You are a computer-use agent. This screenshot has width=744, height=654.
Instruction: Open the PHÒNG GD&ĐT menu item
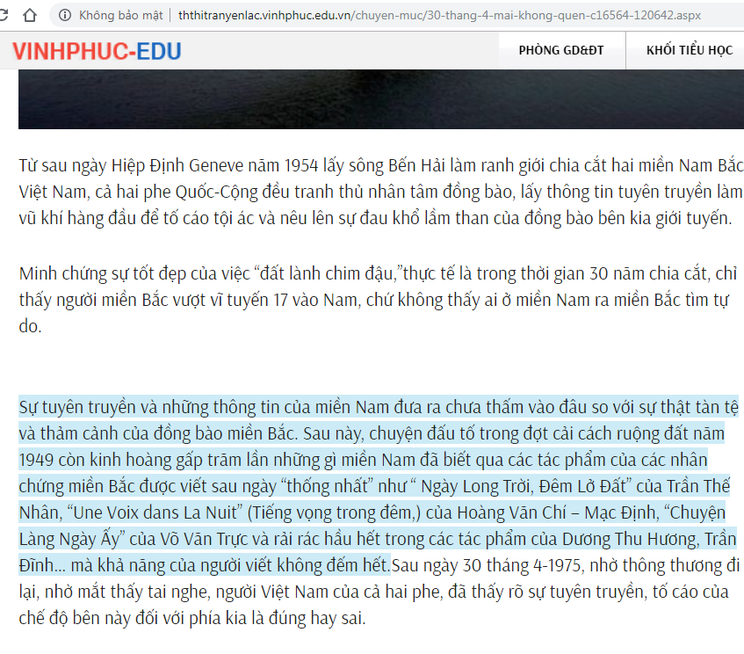pos(560,50)
